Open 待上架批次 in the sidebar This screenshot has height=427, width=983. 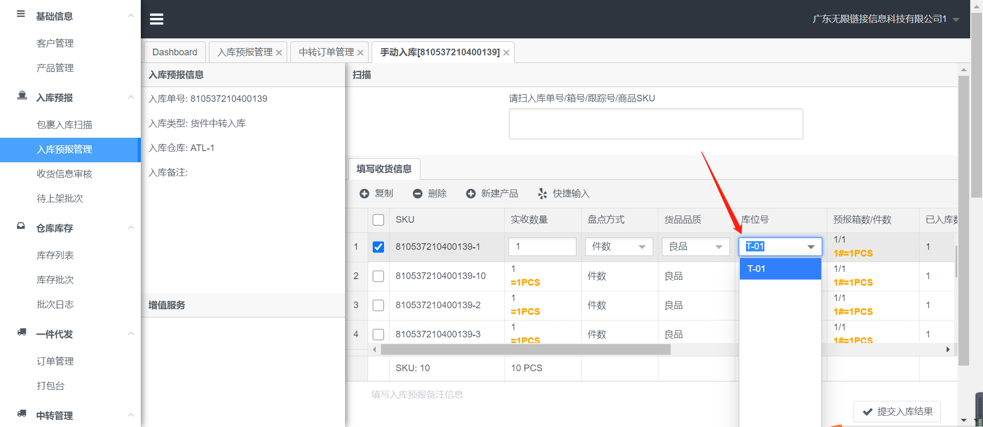[60, 199]
